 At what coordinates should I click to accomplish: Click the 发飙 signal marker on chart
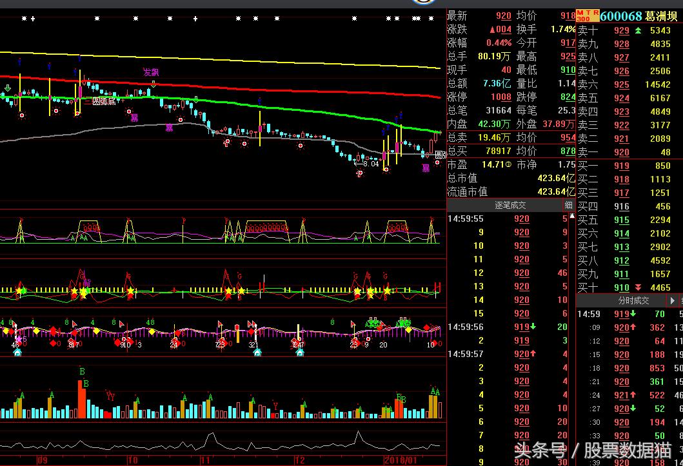coord(151,72)
